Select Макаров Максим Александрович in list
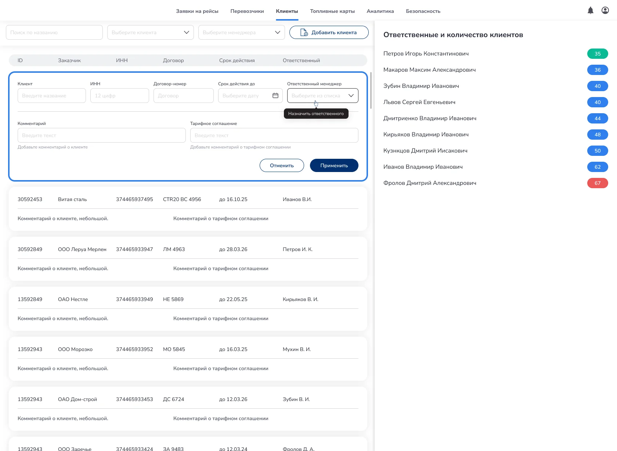 [x=430, y=70]
